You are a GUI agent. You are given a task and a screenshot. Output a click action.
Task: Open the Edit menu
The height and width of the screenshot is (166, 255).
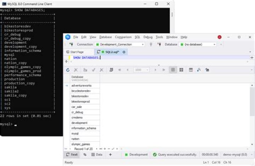pos(84,37)
